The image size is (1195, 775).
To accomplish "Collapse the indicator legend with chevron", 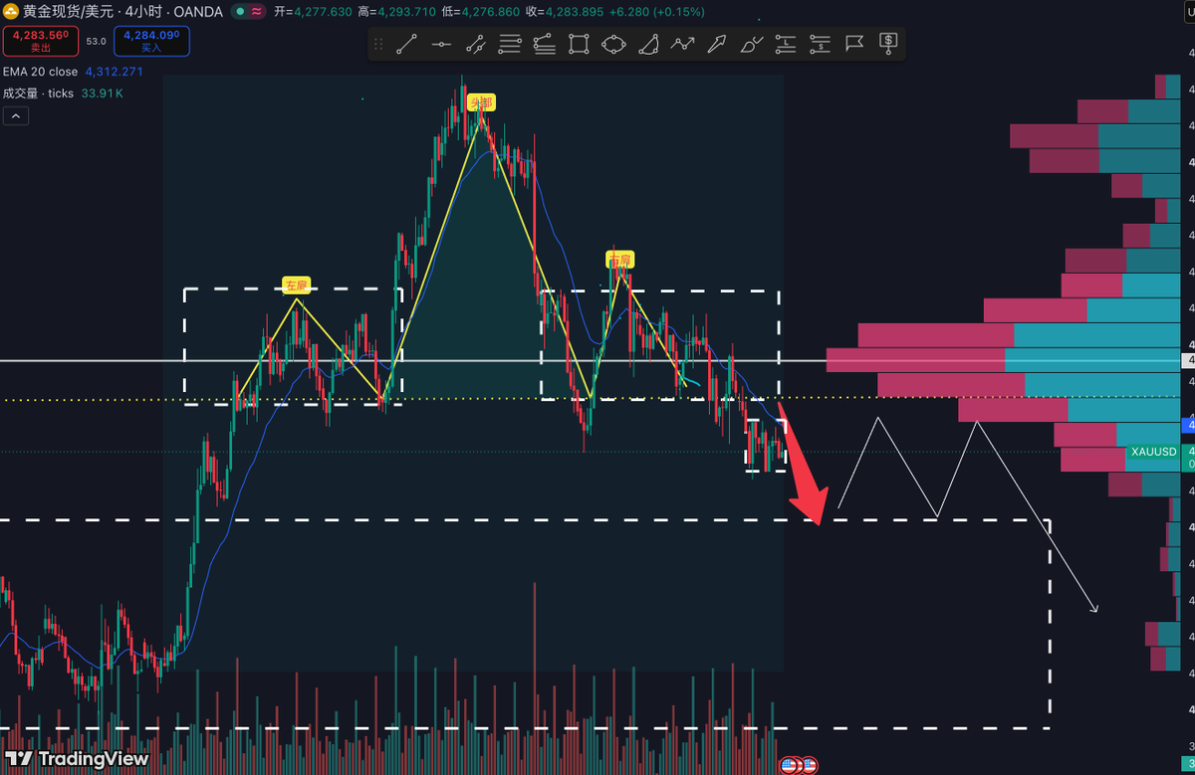I will (15, 115).
